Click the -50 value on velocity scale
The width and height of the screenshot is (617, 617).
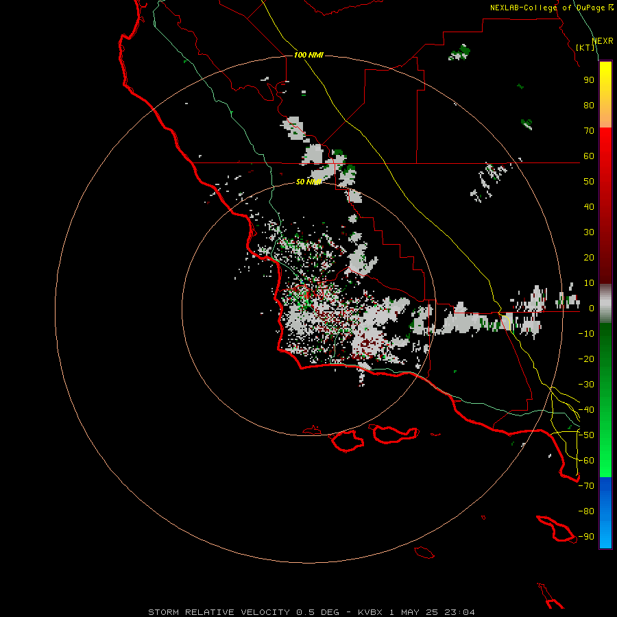coord(586,435)
